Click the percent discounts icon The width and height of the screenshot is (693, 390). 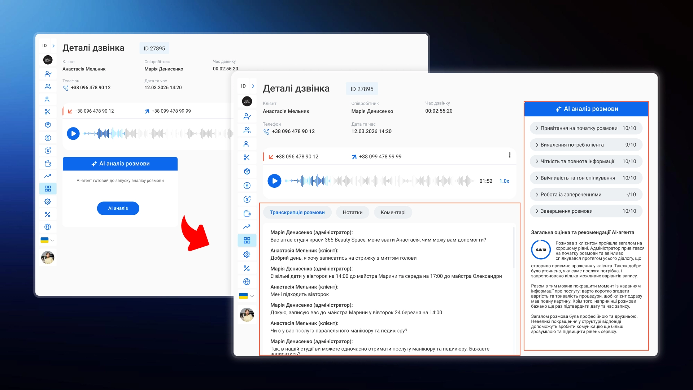tap(247, 268)
